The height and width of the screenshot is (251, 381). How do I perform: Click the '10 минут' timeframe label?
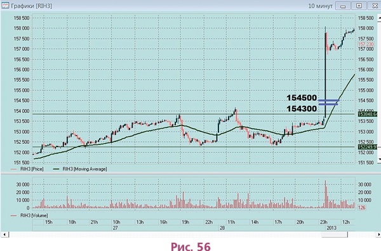[x=320, y=6]
